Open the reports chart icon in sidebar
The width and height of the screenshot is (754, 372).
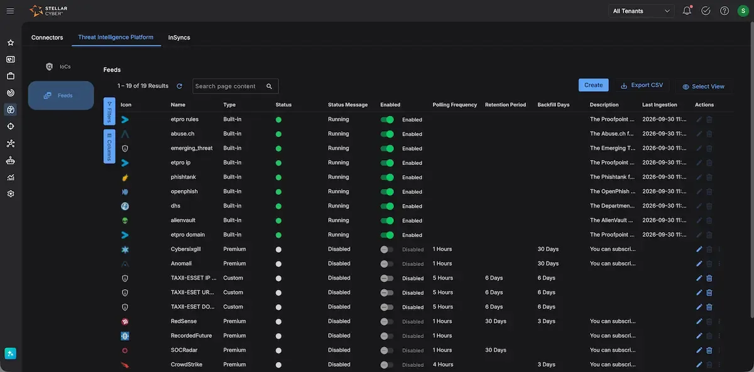pos(11,178)
